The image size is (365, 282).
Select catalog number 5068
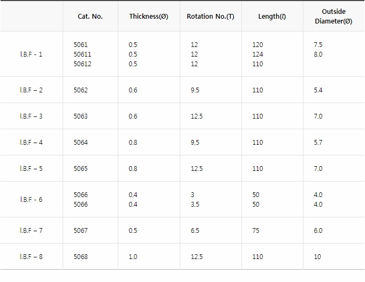point(80,257)
